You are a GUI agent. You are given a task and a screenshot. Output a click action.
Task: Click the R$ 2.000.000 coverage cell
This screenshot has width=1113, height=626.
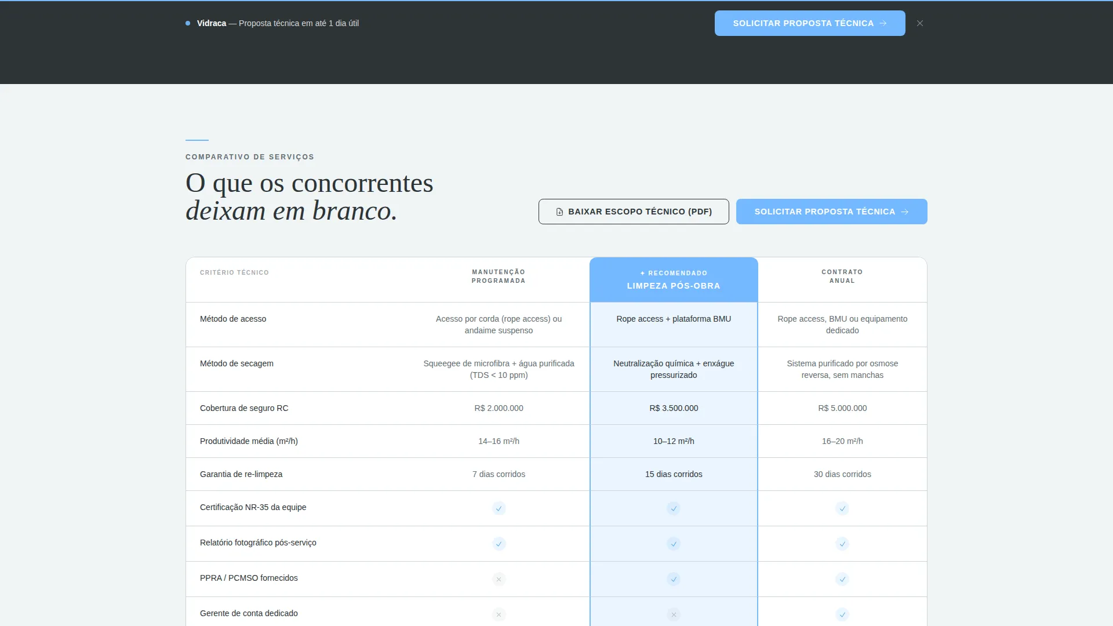(x=499, y=408)
